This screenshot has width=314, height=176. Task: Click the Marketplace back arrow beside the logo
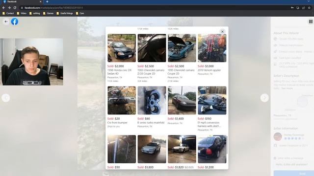pos(6,22)
